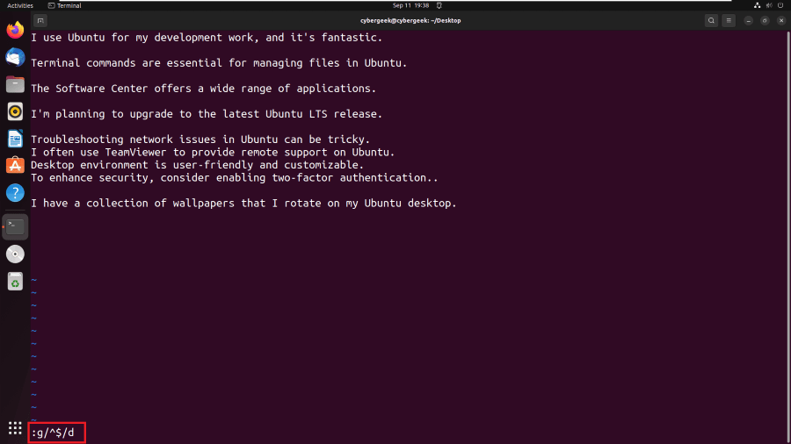Open terminal search icon

pos(711,21)
